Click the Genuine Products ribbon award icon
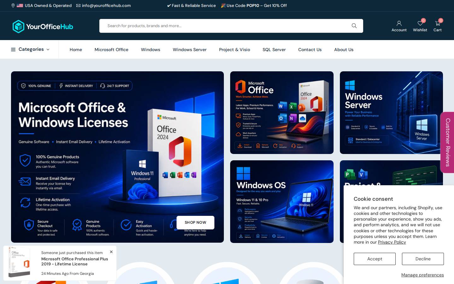Viewport: 454px width, 284px height. pyautogui.click(x=77, y=225)
